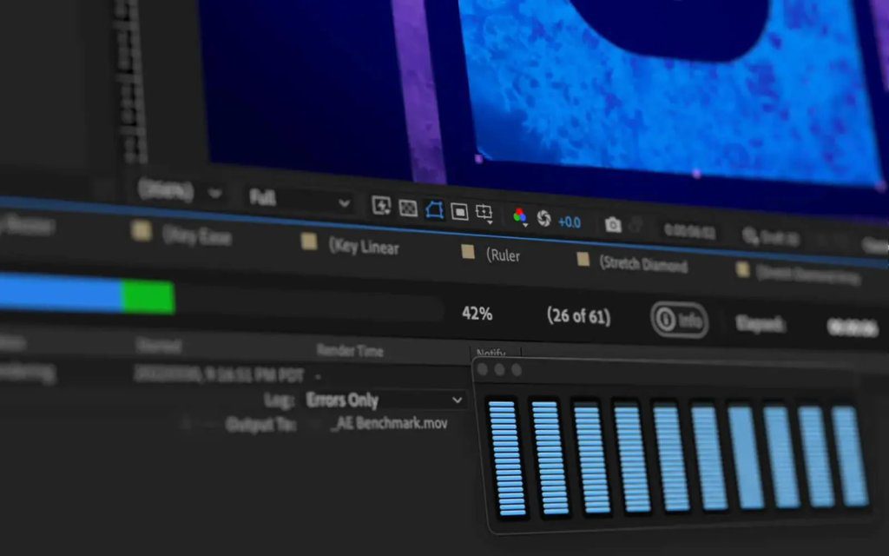Click the reset exposure aperture icon
889x556 pixels.
coord(544,218)
